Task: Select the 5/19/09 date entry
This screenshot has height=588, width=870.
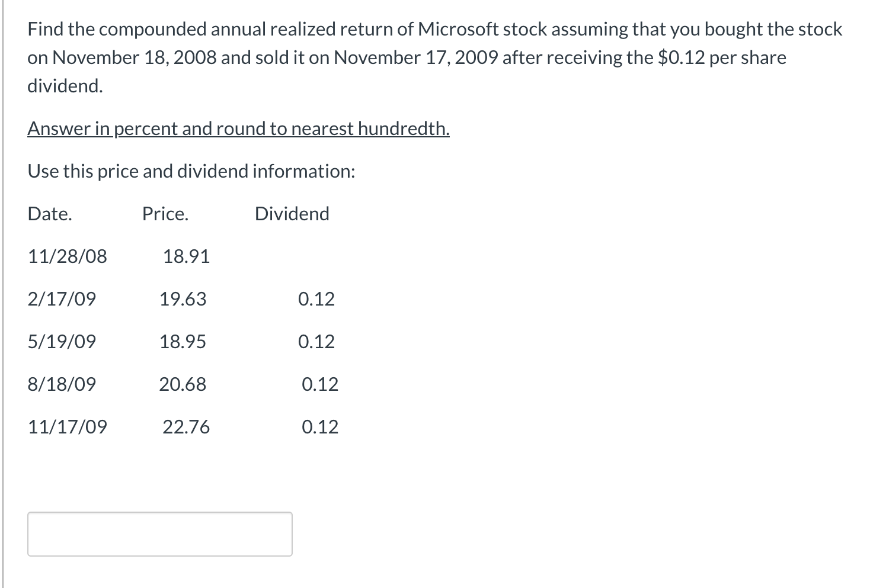Action: click(x=62, y=341)
